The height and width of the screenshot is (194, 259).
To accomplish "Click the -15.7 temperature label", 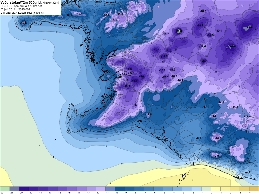I will tap(166, 34).
